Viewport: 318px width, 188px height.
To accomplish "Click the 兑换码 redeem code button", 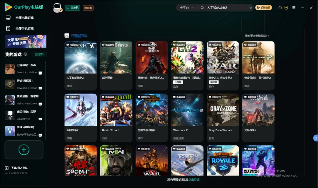I will [73, 8].
